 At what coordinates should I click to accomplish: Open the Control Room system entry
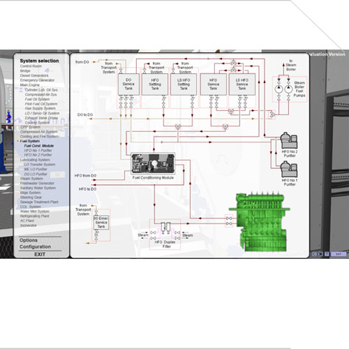tap(31, 66)
